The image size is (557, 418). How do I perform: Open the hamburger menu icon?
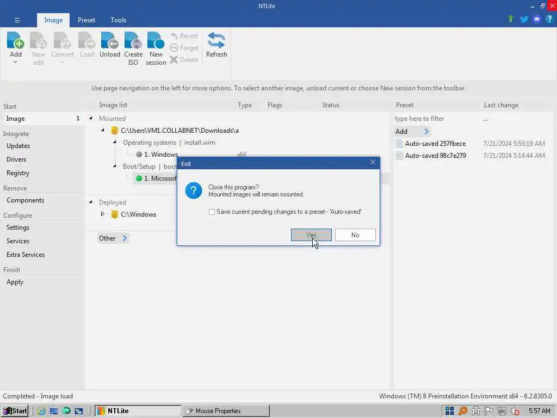(x=17, y=20)
